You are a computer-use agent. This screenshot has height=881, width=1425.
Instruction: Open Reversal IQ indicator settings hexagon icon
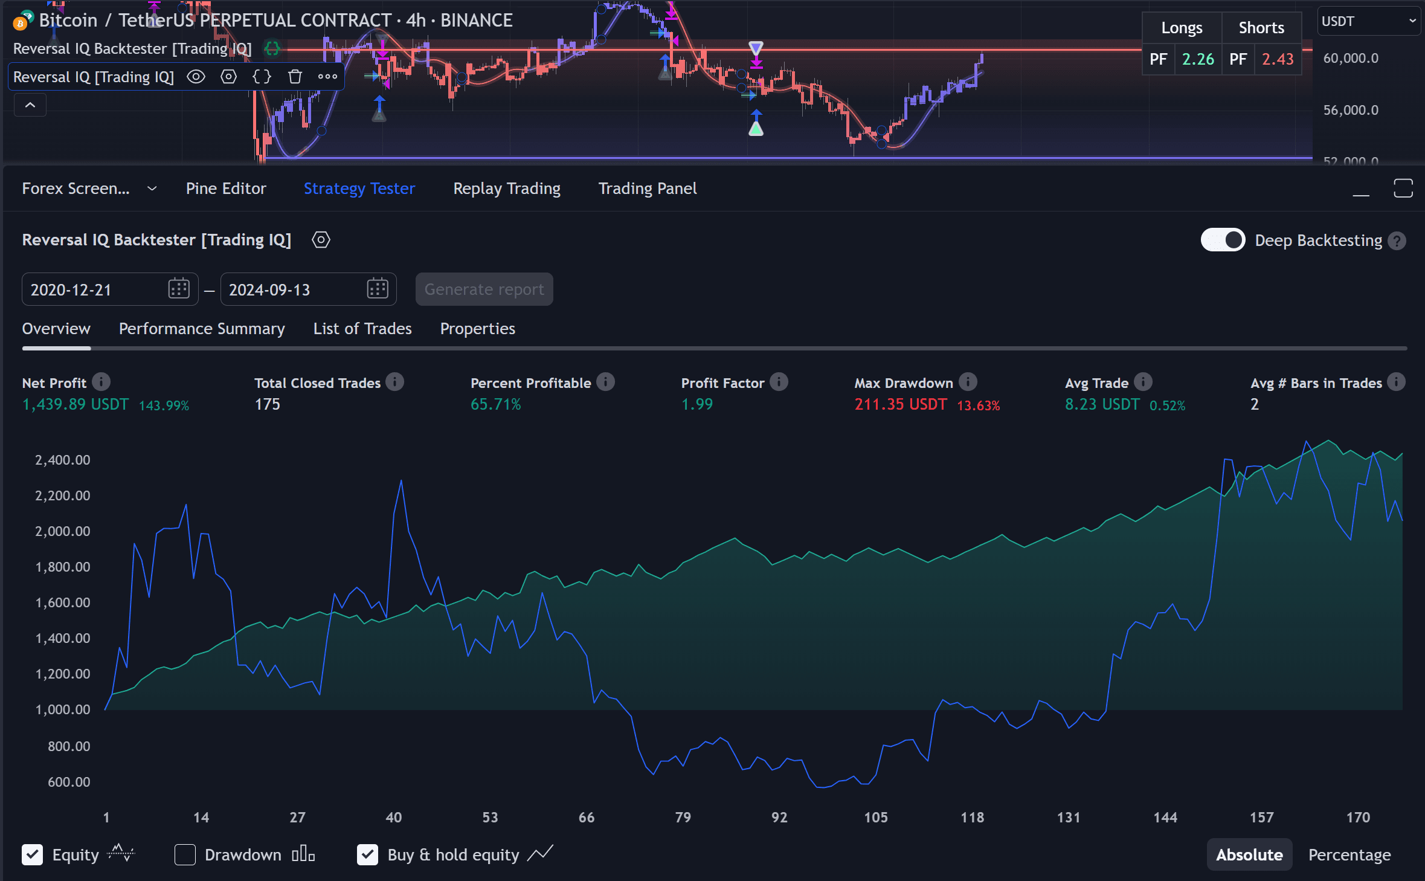pyautogui.click(x=228, y=77)
